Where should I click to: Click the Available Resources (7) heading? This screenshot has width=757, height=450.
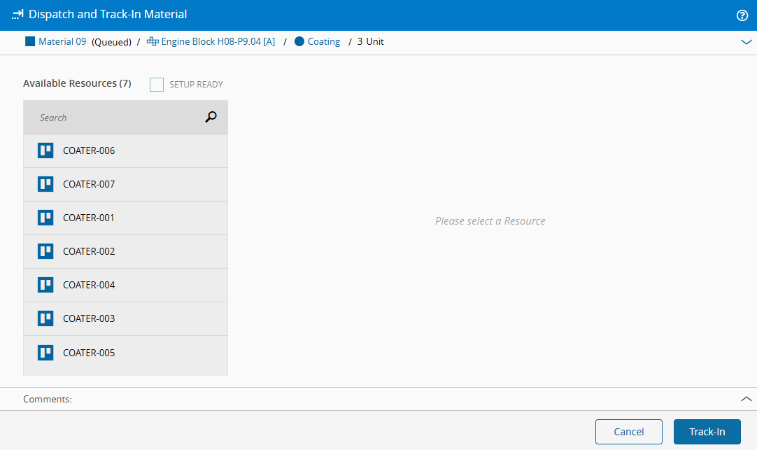click(x=77, y=83)
